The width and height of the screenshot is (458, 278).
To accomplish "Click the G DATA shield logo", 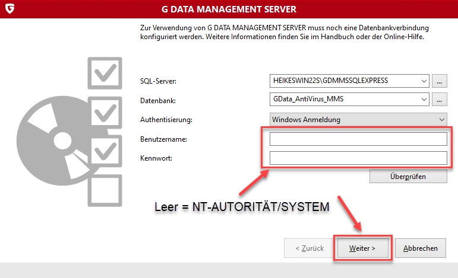I will pyautogui.click(x=10, y=9).
